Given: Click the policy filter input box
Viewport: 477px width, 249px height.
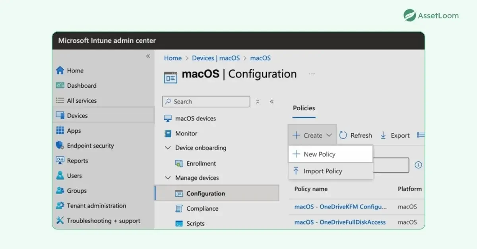Looking at the screenshot, I should pos(391,165).
